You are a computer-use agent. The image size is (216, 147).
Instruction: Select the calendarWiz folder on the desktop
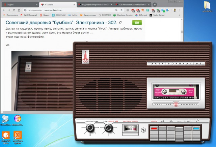coord(207,6)
